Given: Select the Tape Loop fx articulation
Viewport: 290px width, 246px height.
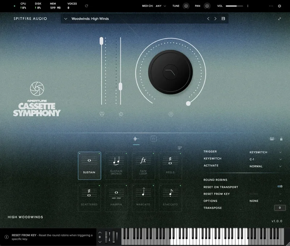Looking at the screenshot, I should click(x=143, y=166).
